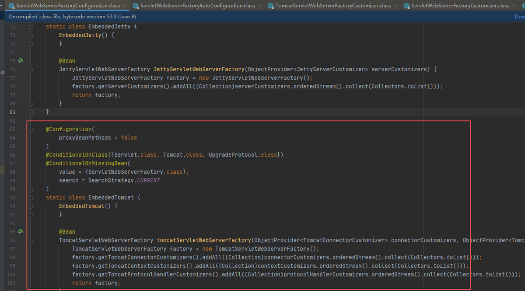The height and width of the screenshot is (291, 525).
Task: Click return factory statement on line 79
Action: pos(96,95)
